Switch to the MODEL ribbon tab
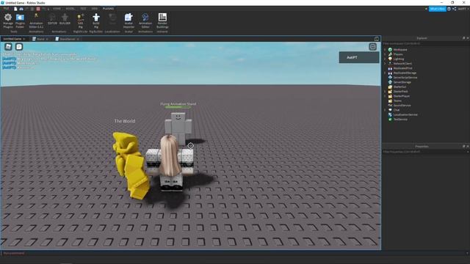 [70, 9]
